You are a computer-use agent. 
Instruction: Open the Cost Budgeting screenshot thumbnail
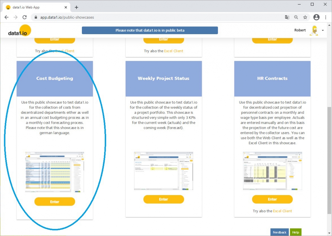pos(54,172)
